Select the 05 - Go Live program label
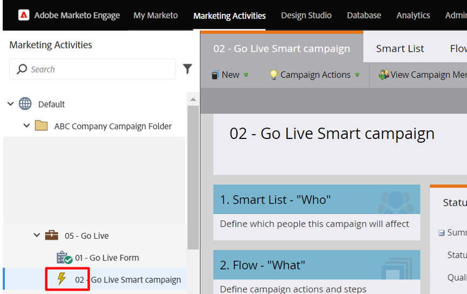Image resolution: width=467 pixels, height=294 pixels. tap(87, 236)
